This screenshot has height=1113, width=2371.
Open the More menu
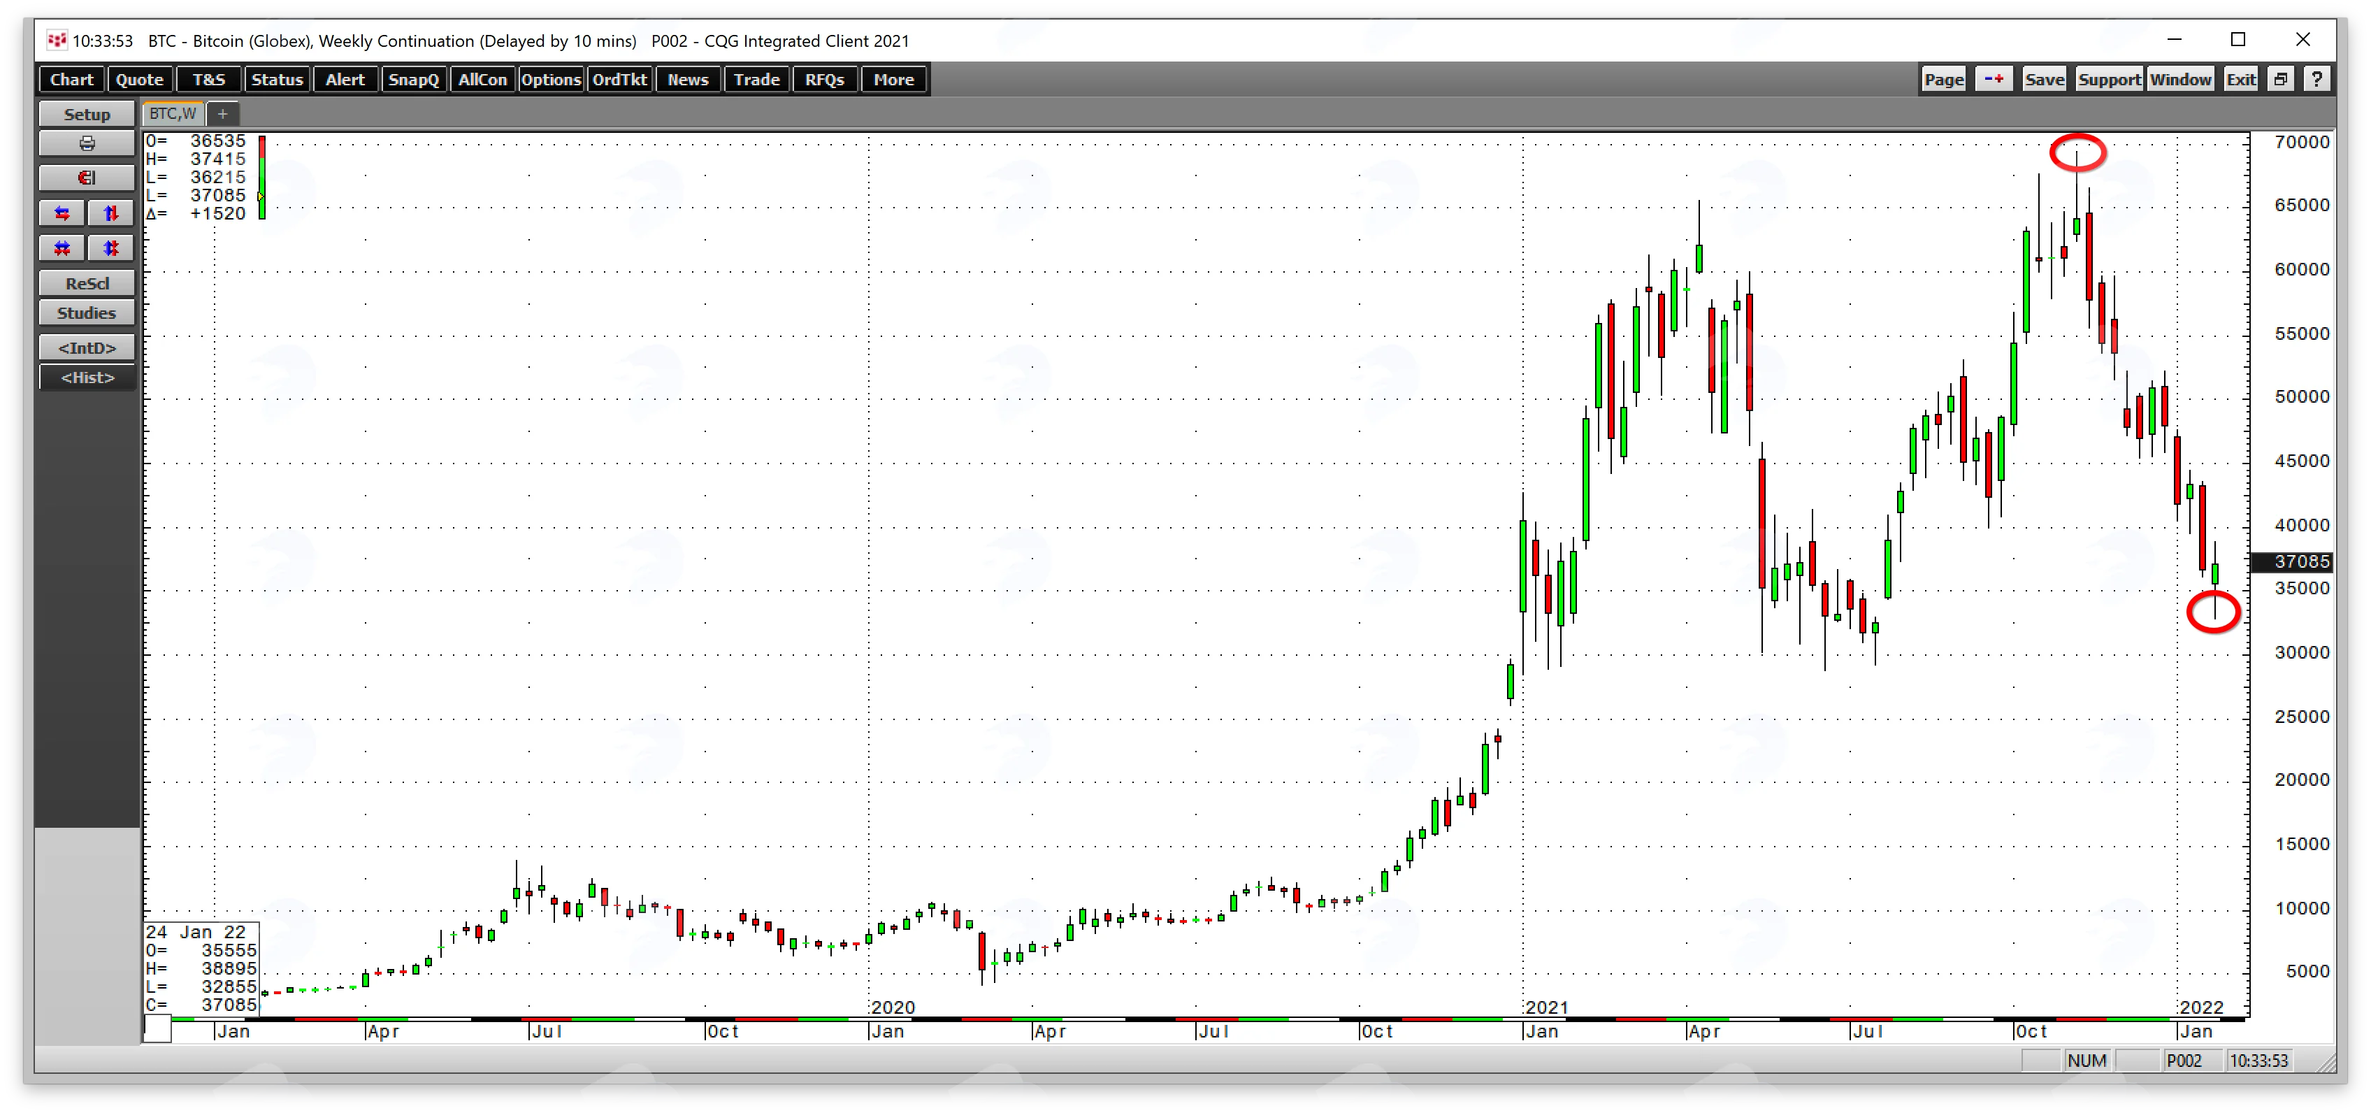point(894,79)
